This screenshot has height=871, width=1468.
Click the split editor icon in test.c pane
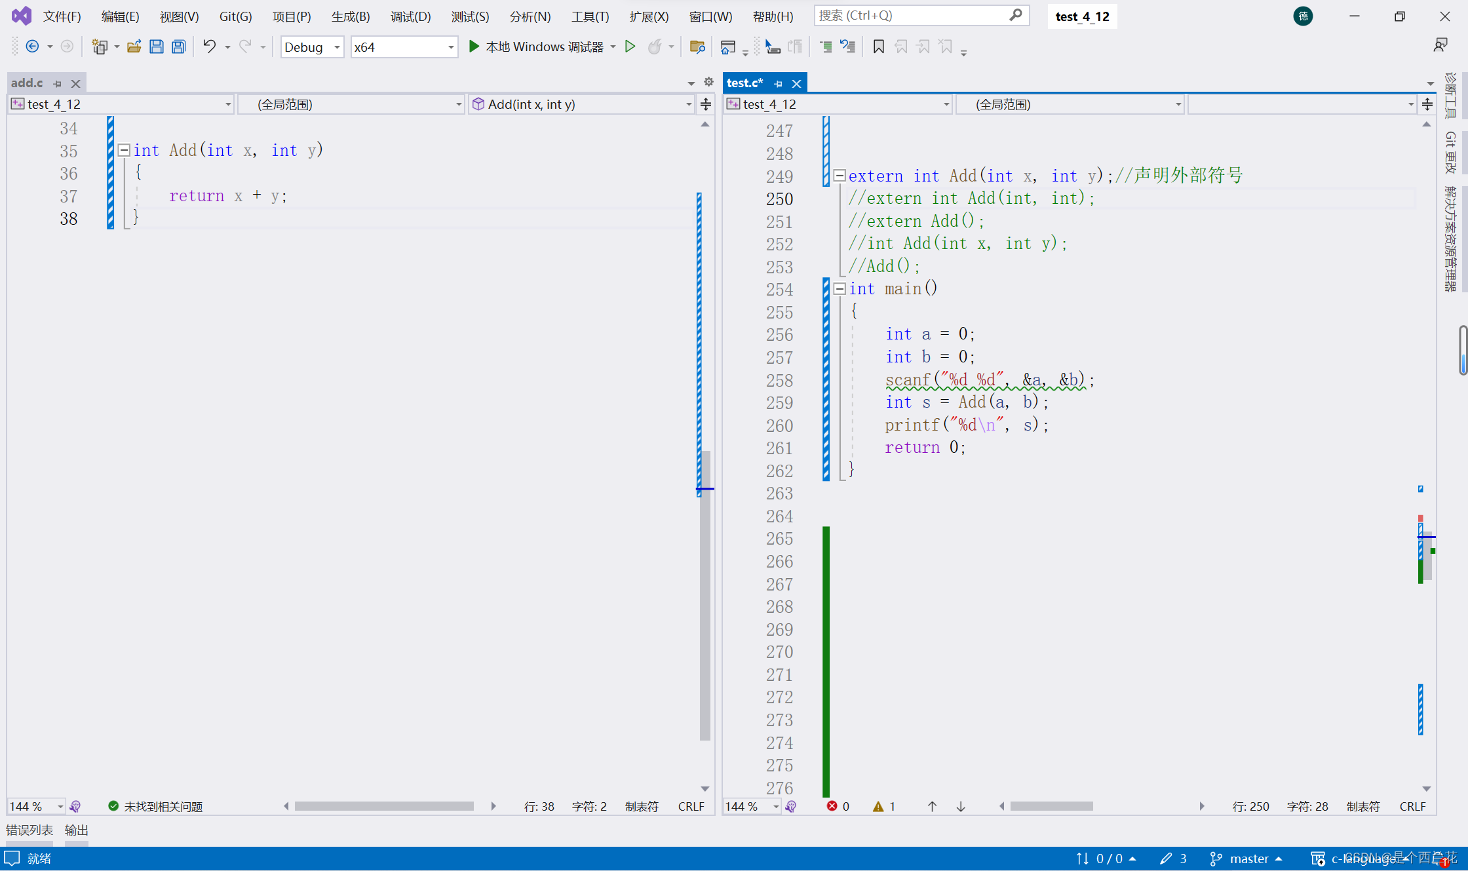(1427, 104)
